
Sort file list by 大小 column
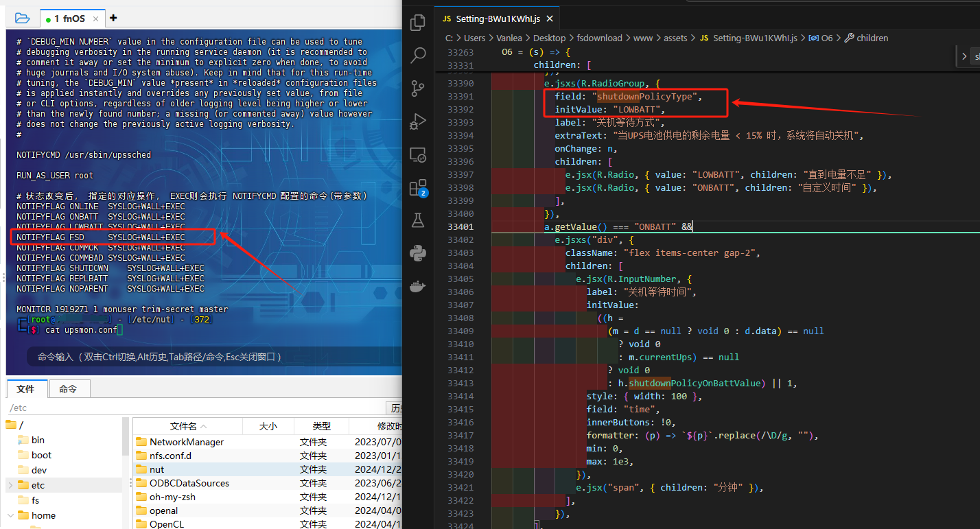[268, 426]
